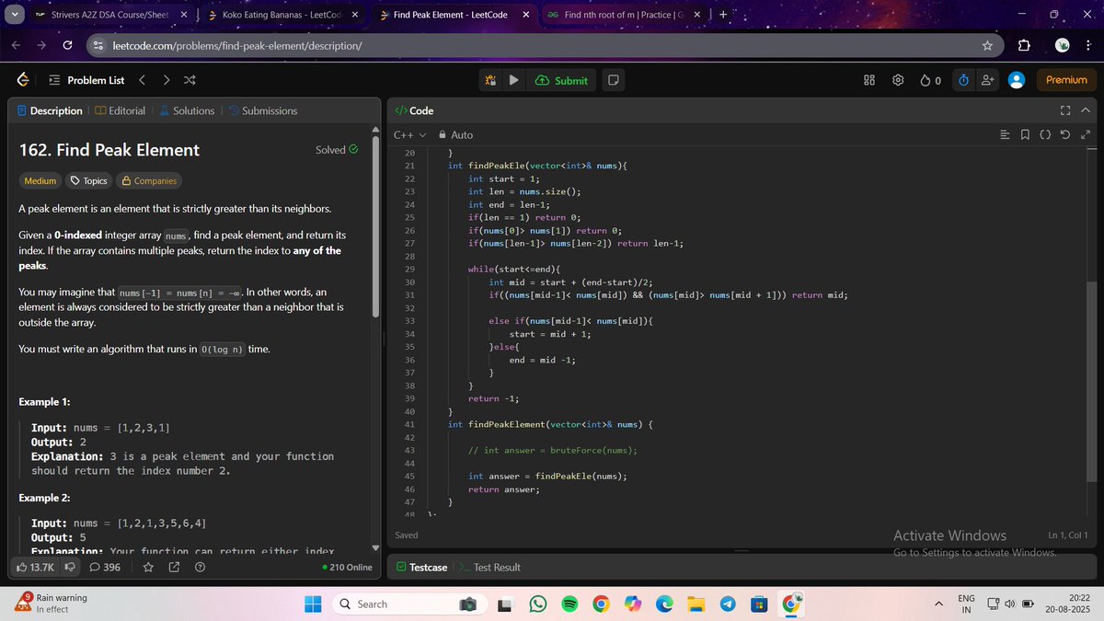Open File Explorer from the taskbar

coord(696,604)
